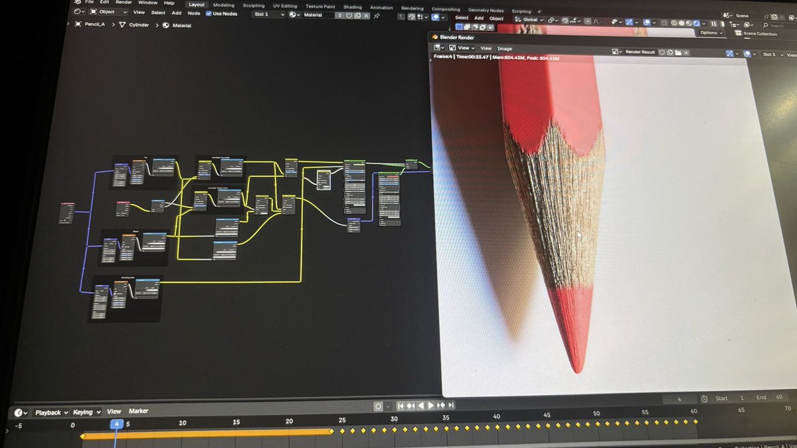Unlink Render Result image with X icon

point(686,52)
